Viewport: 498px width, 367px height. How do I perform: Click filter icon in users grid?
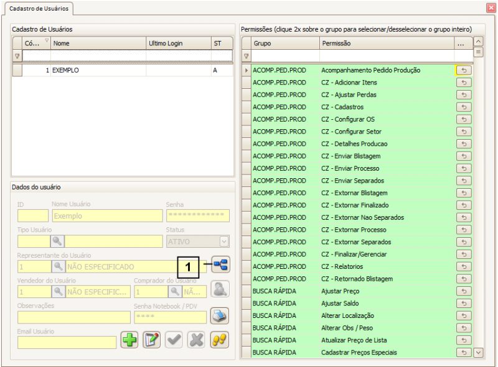(17, 56)
